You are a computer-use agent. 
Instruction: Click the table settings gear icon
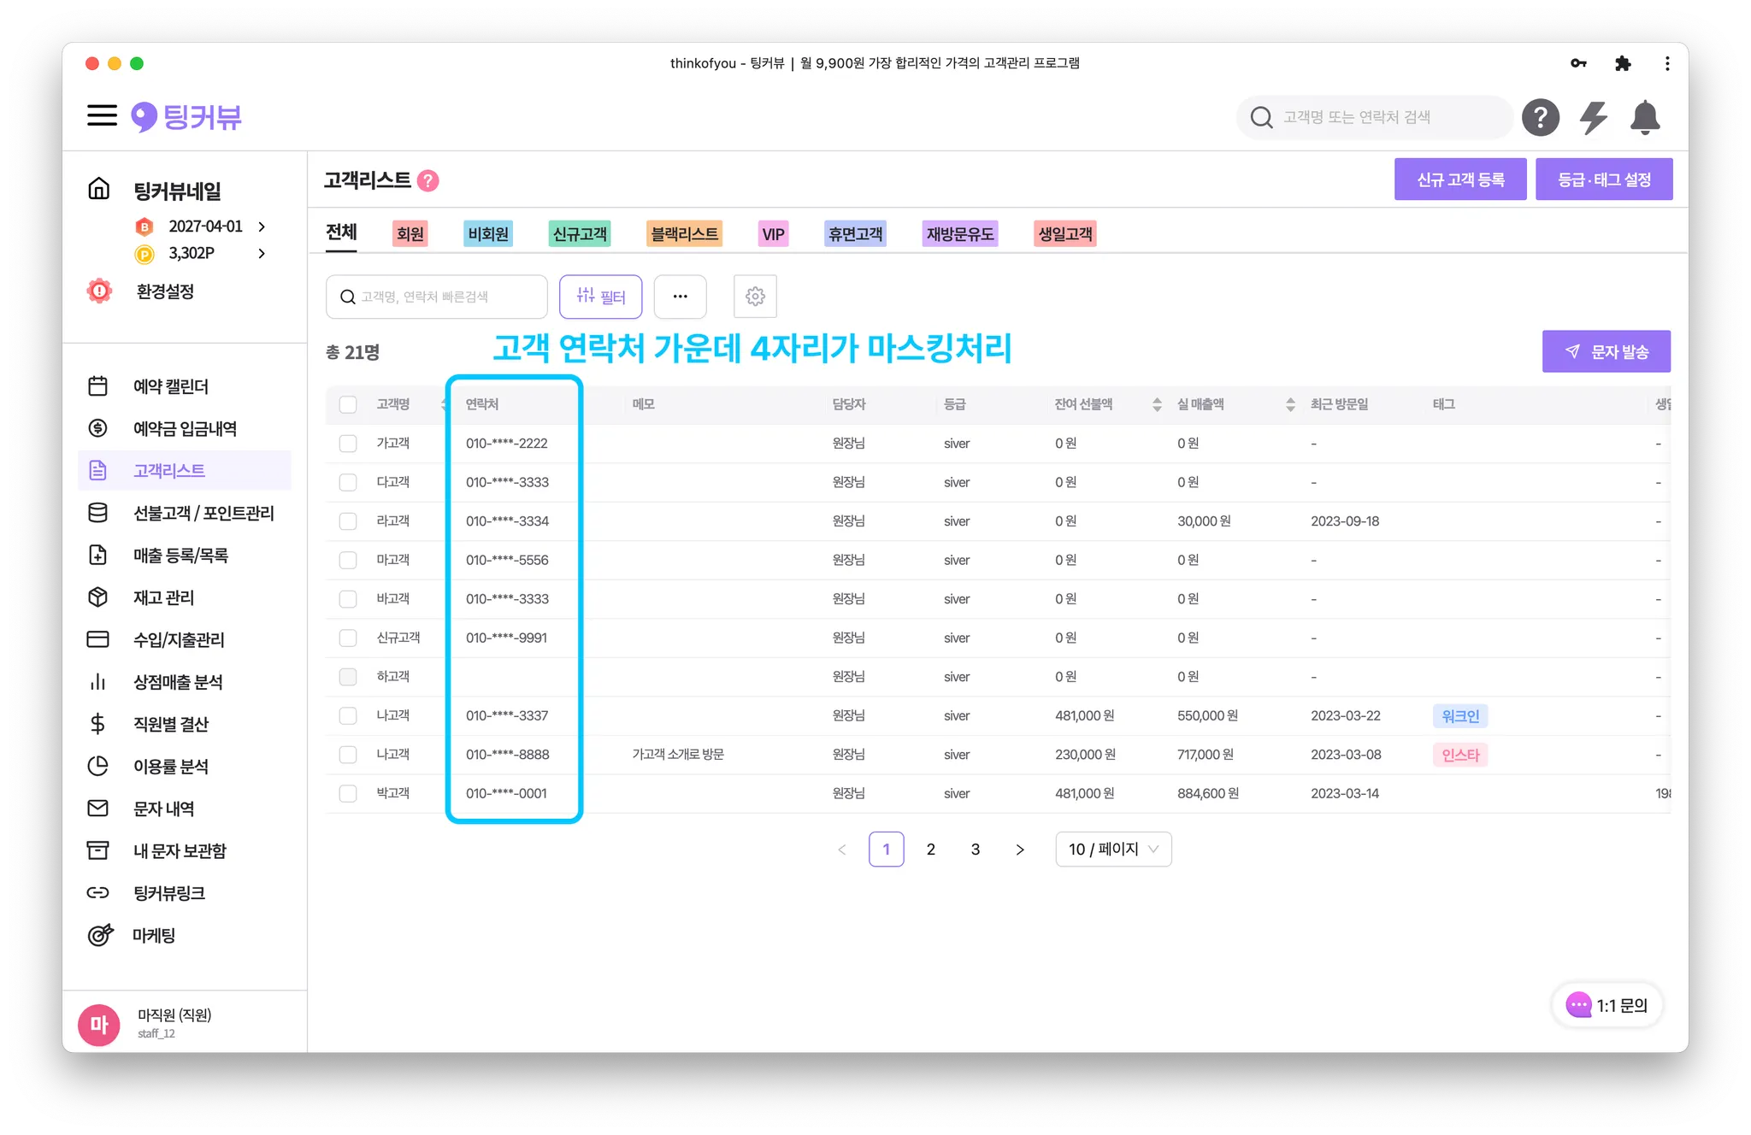coord(755,297)
